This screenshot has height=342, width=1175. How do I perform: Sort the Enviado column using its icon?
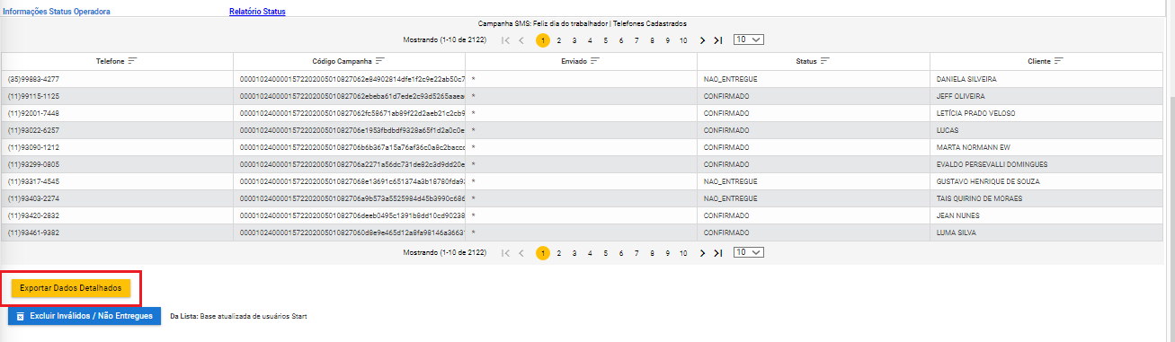coord(595,61)
